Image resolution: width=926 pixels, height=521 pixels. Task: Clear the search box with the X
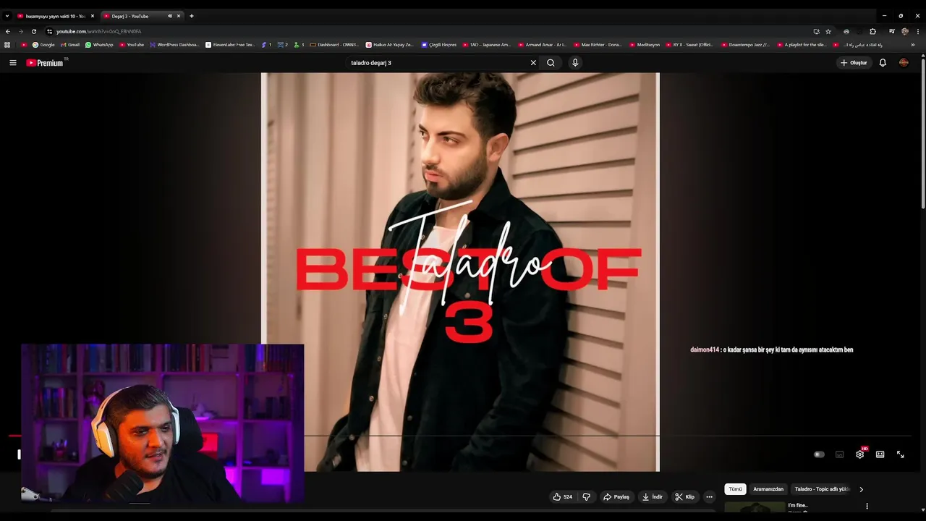[x=533, y=63]
